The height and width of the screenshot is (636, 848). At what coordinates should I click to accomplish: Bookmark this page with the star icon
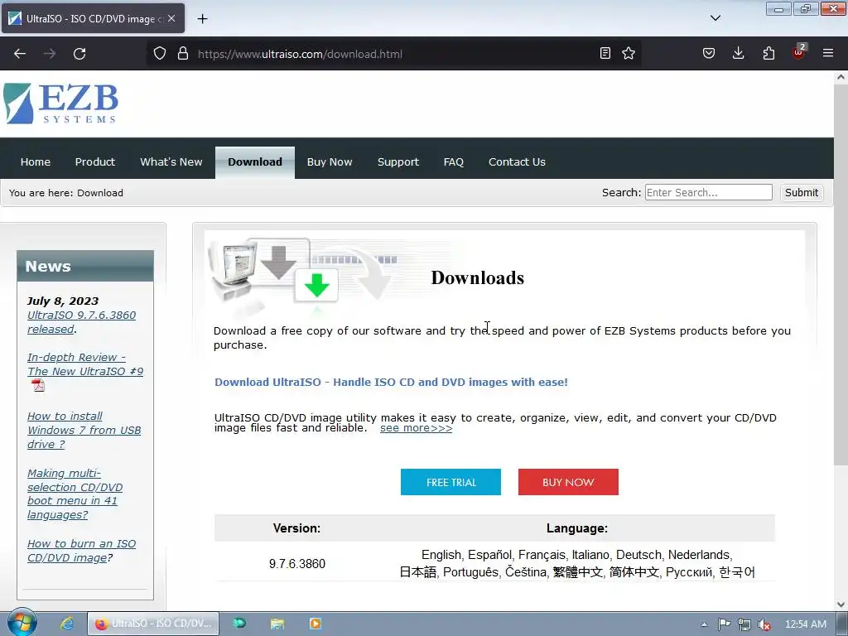coord(629,54)
